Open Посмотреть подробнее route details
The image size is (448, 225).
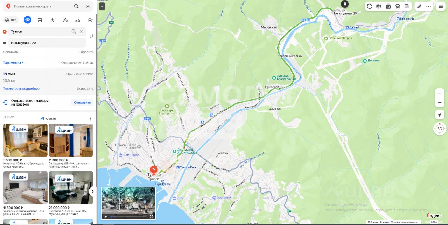[21, 89]
